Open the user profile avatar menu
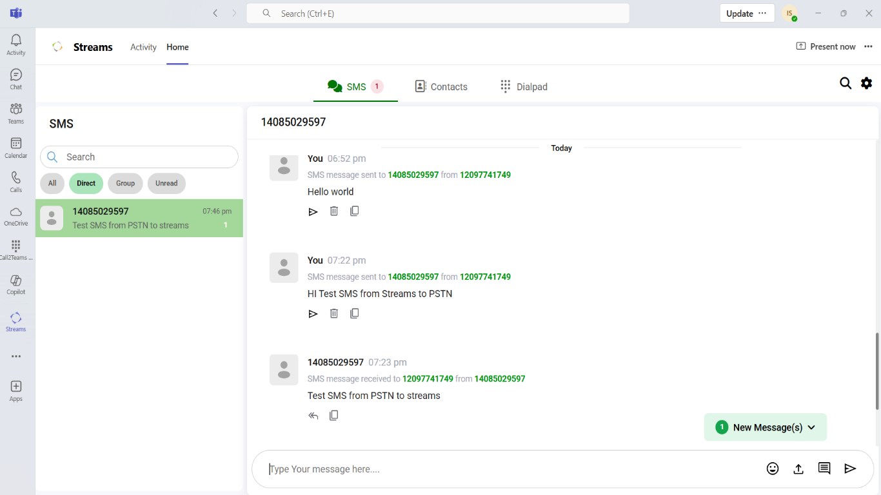 (789, 14)
